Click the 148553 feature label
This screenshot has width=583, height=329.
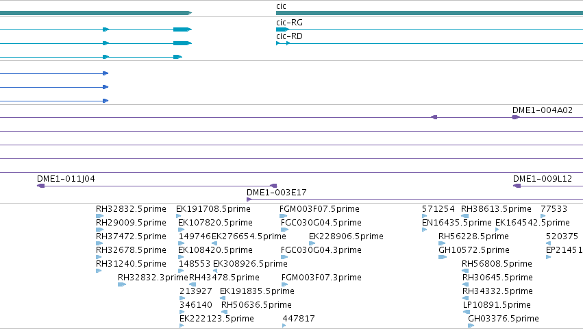point(195,263)
